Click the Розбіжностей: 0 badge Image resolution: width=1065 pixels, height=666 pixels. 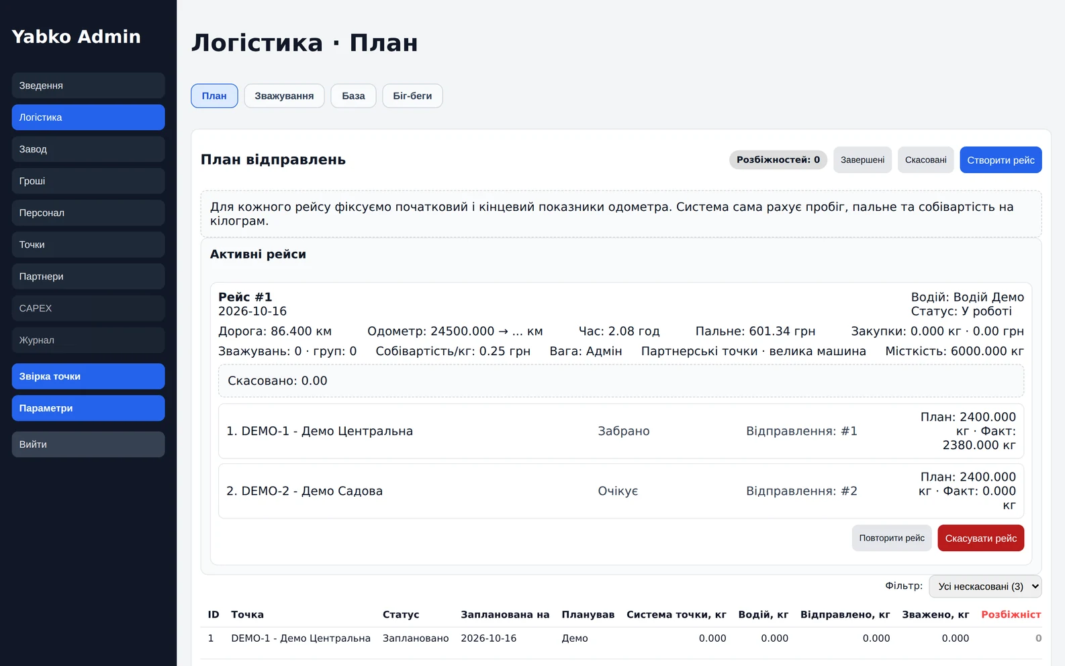pos(778,160)
